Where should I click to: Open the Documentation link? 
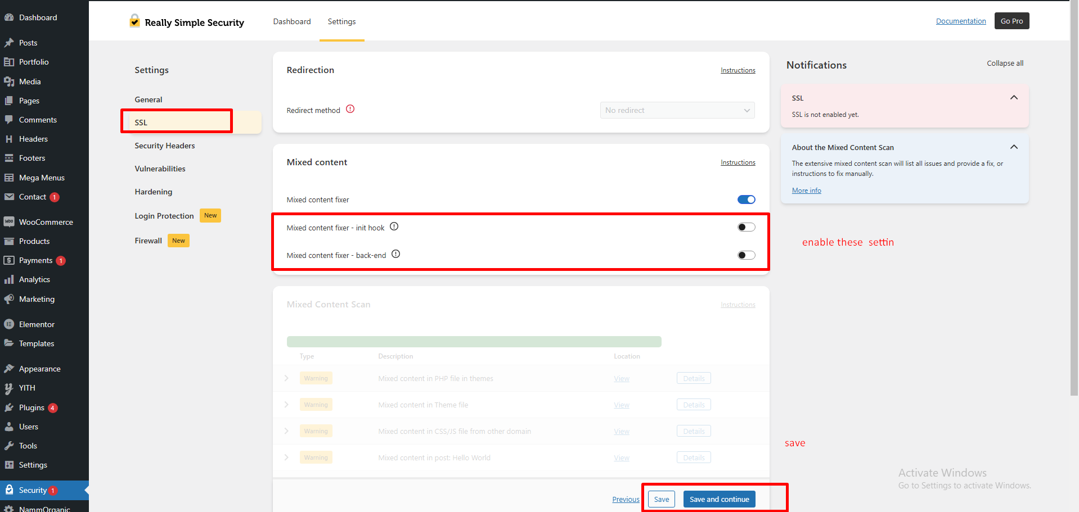pos(961,21)
